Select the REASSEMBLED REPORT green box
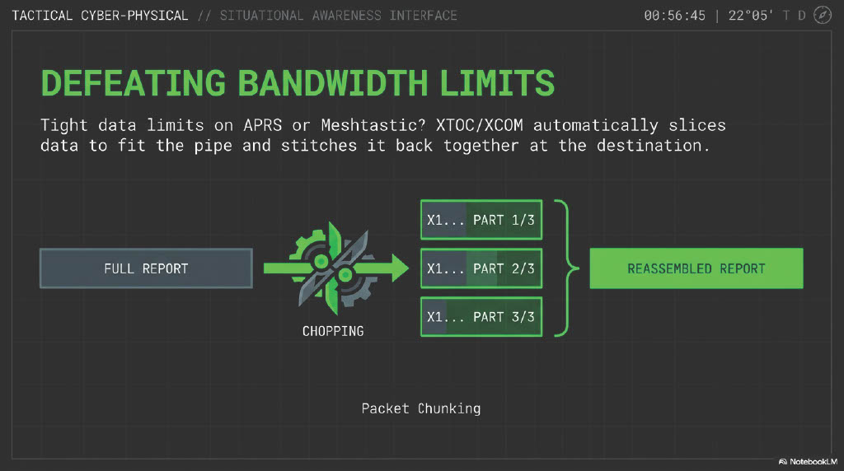The width and height of the screenshot is (844, 471). (x=696, y=268)
